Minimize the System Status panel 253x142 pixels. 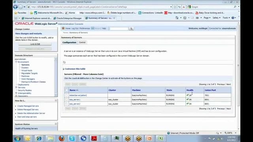click(x=56, y=124)
